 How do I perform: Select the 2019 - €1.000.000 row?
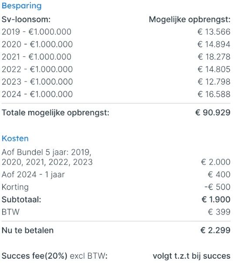[116, 32]
